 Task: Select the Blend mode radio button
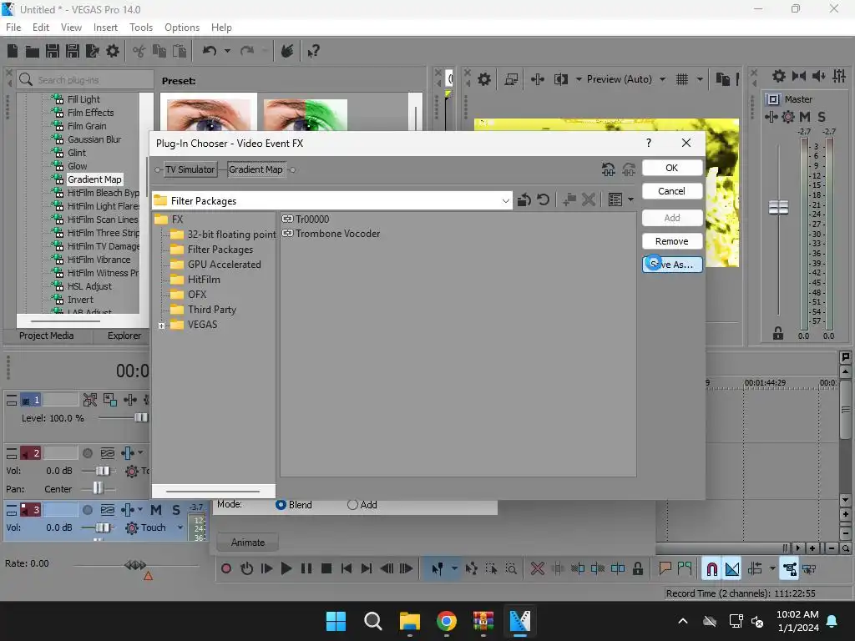[281, 505]
